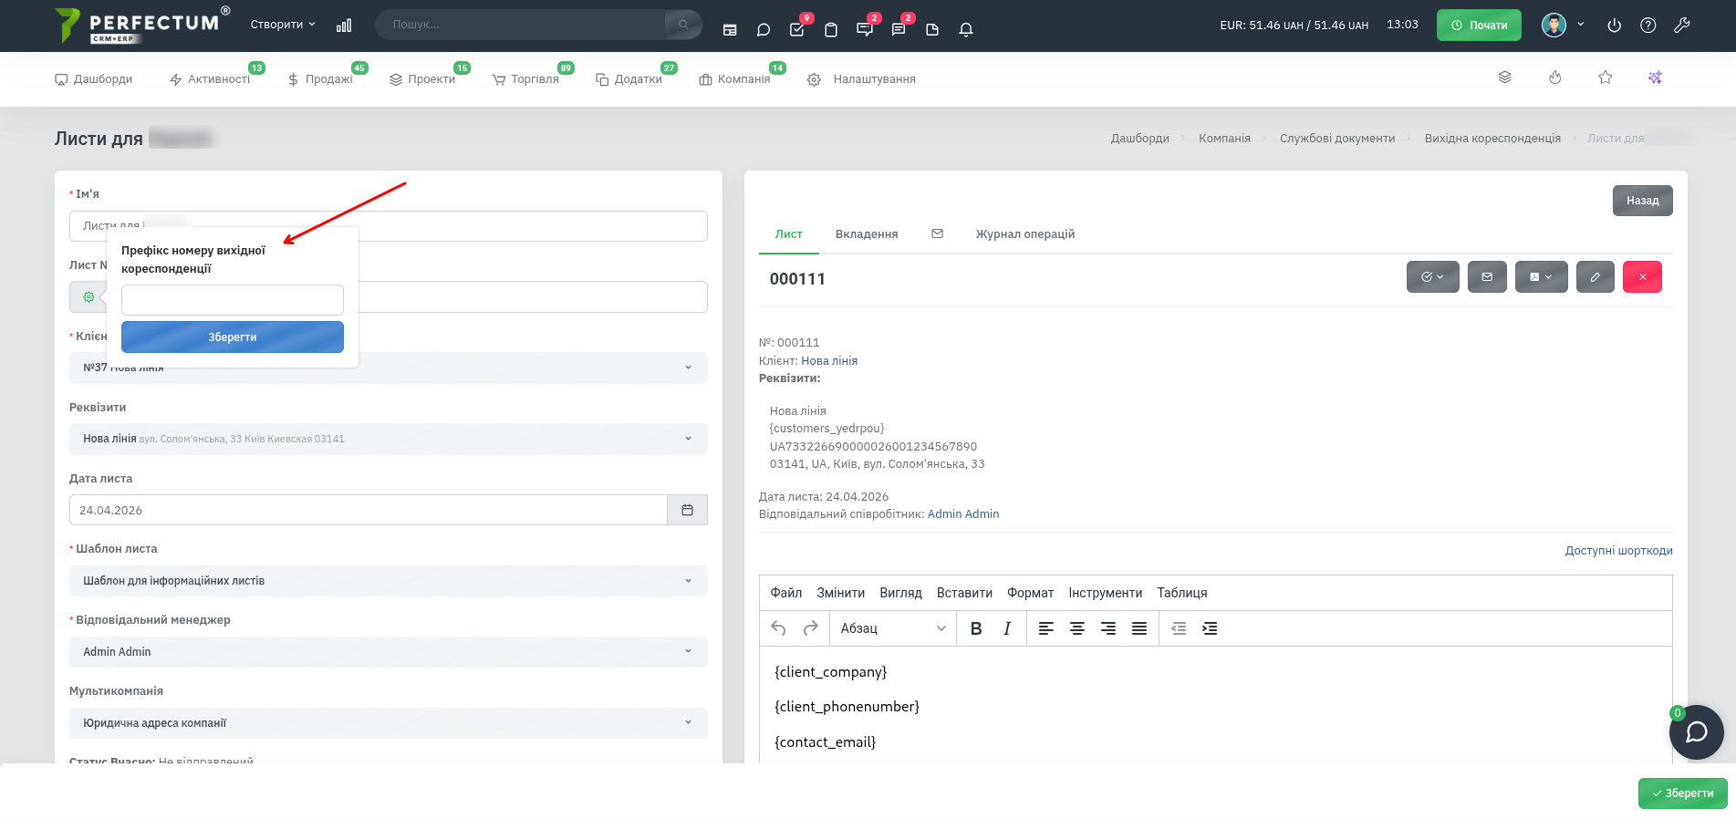Open the tasks checklist icon with badge 9
Viewport: 1736px width, 819px height.
797,29
